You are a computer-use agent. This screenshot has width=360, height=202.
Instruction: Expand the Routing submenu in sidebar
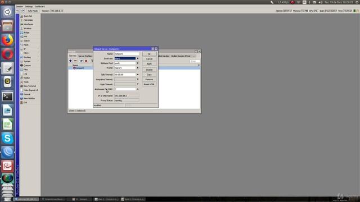(27, 57)
